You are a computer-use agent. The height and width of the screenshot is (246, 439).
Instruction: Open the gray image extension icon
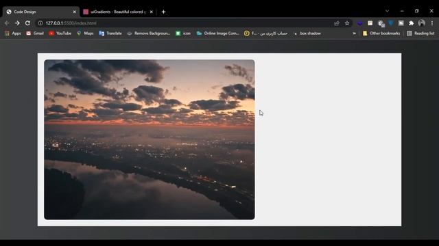pyautogui.click(x=401, y=23)
